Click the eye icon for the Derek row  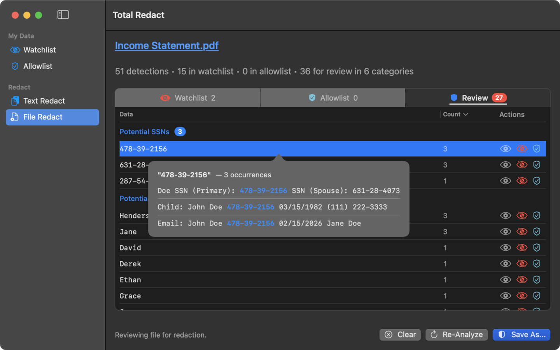pyautogui.click(x=506, y=264)
